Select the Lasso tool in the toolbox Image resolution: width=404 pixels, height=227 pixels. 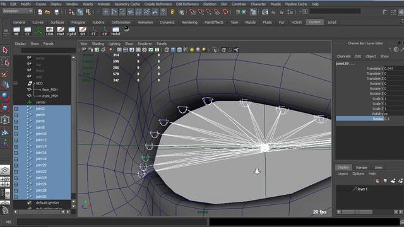pos(5,62)
